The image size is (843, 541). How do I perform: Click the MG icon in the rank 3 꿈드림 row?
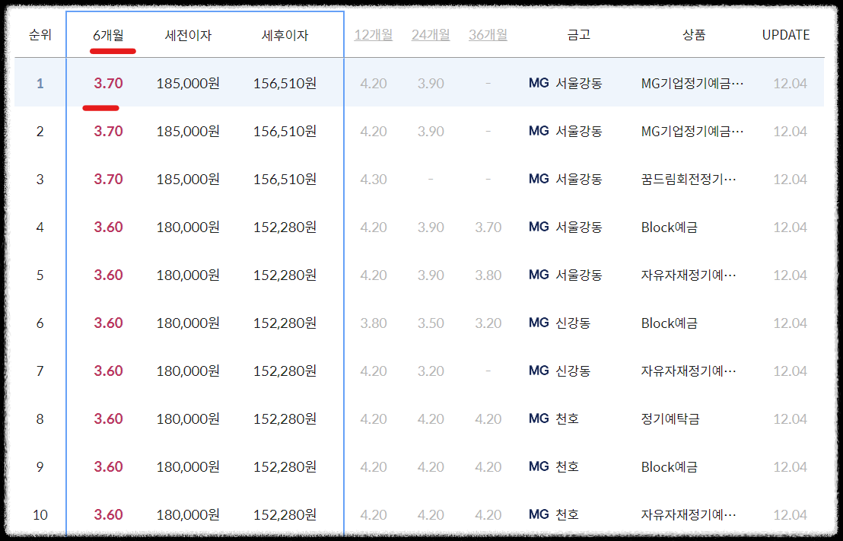539,179
